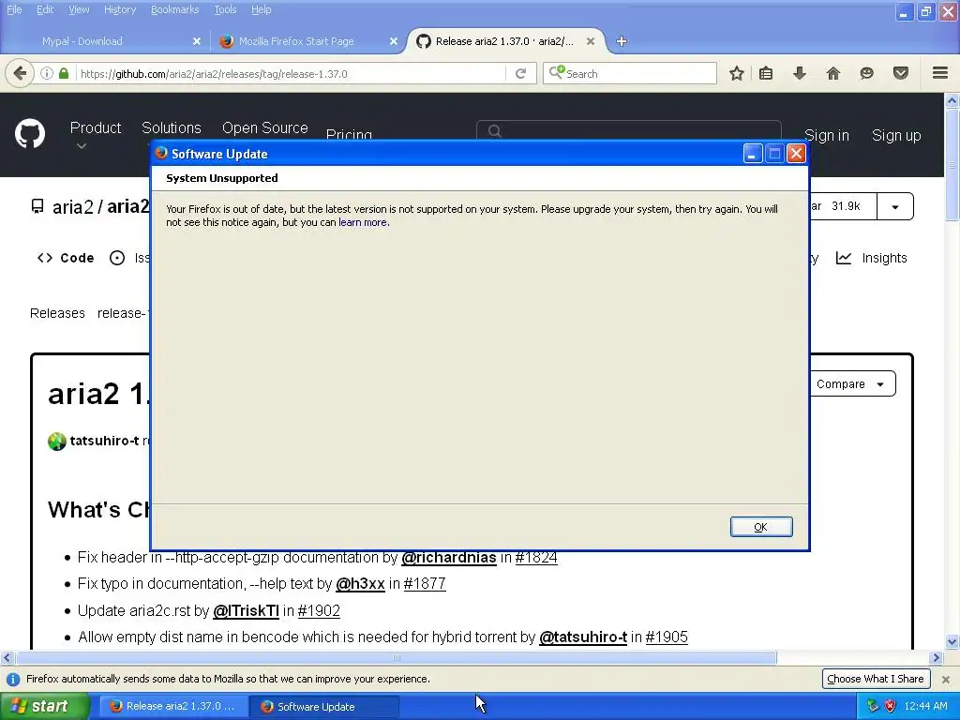Open a new tab with plus icon
The width and height of the screenshot is (960, 720).
tap(622, 41)
